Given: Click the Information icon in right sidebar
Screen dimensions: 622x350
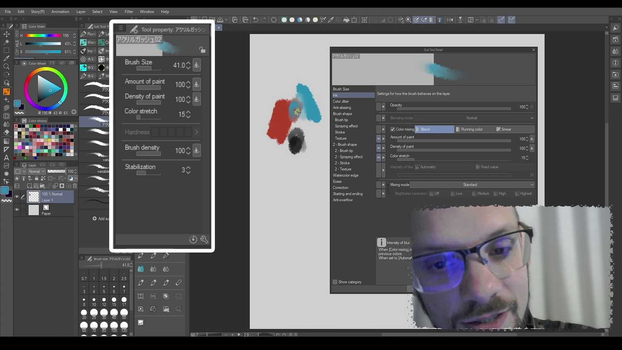Looking at the screenshot, I should pyautogui.click(x=615, y=63).
